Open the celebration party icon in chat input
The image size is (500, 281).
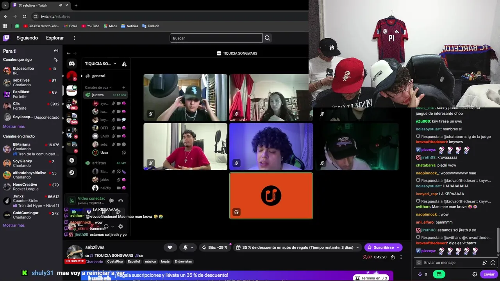pos(484,263)
